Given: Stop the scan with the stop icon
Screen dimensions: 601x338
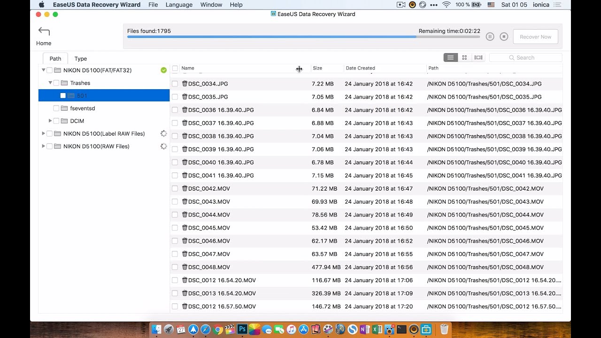Looking at the screenshot, I should point(504,37).
